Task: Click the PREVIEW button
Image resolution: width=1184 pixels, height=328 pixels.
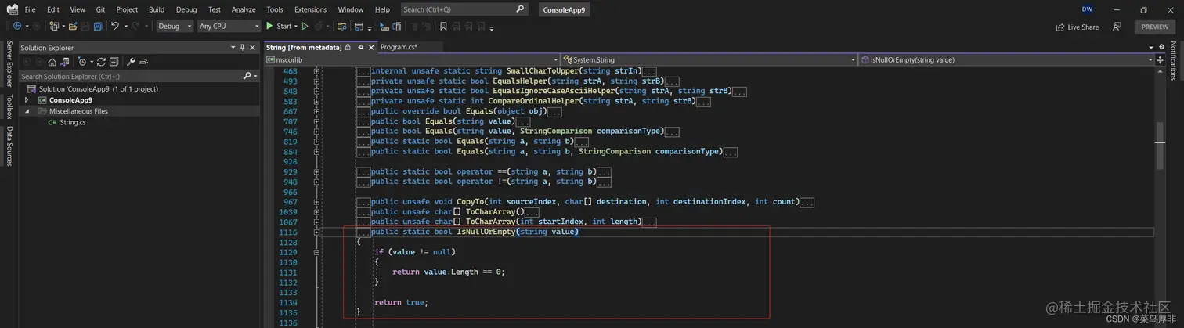Action: tap(1155, 27)
